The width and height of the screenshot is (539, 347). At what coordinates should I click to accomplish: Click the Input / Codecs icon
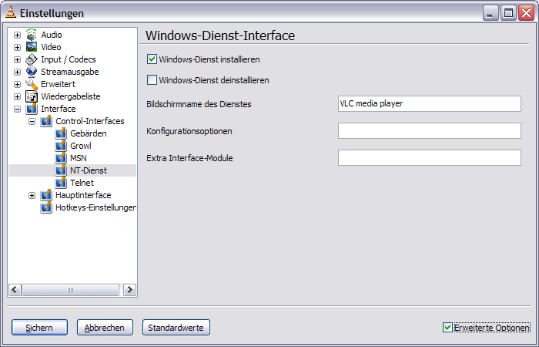tap(32, 59)
